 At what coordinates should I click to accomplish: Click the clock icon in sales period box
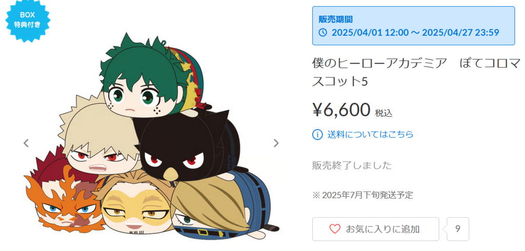pyautogui.click(x=323, y=33)
